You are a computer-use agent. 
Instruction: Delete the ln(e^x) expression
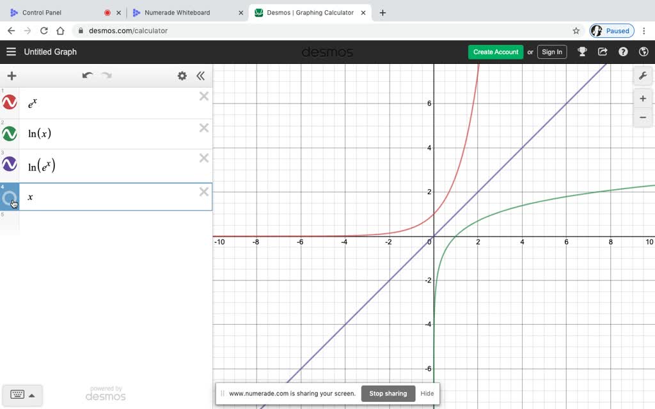coord(204,158)
